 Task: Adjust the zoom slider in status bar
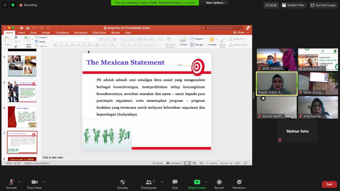(x=219, y=163)
